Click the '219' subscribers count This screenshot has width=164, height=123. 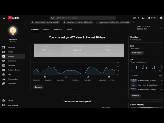click(x=132, y=46)
